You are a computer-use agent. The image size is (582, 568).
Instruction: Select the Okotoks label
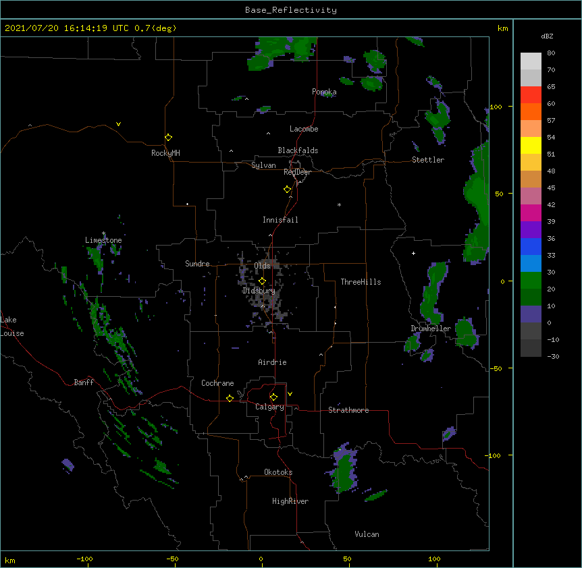click(278, 472)
